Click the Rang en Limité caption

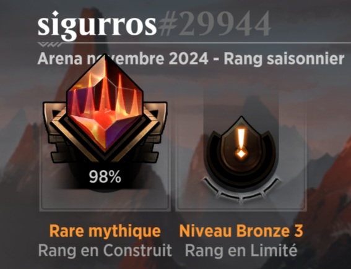point(241,250)
